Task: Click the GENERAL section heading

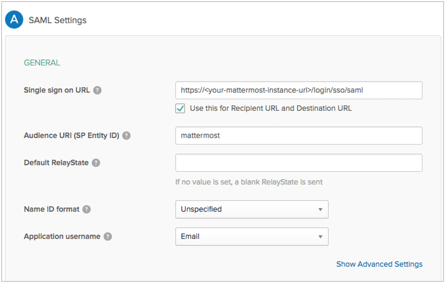Action: pos(42,62)
